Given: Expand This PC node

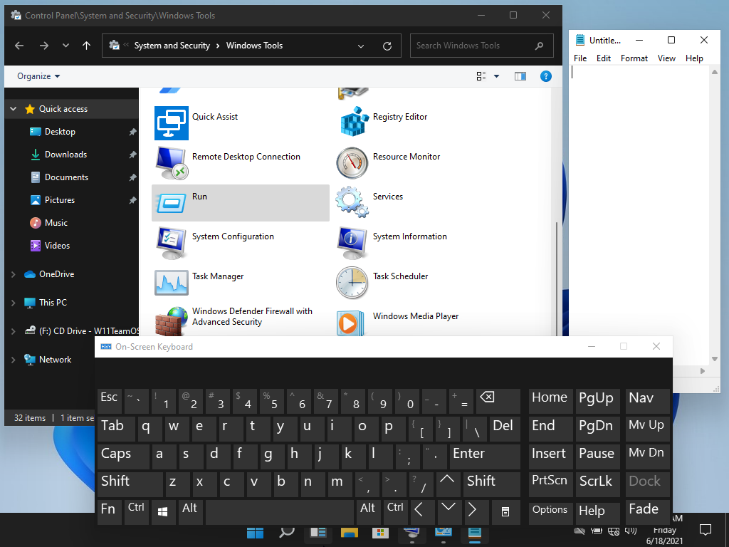Looking at the screenshot, I should (x=14, y=303).
